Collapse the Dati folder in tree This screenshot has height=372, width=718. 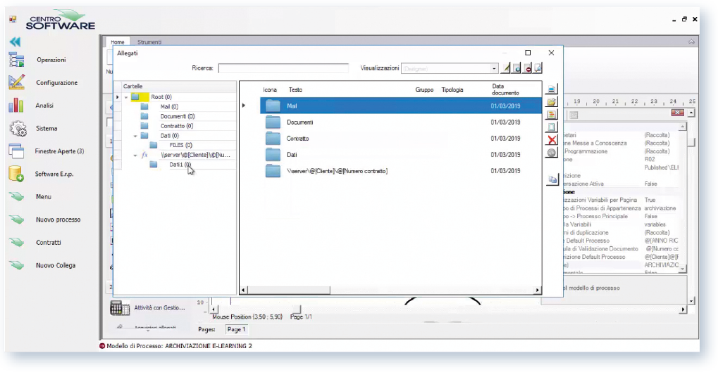[135, 136]
